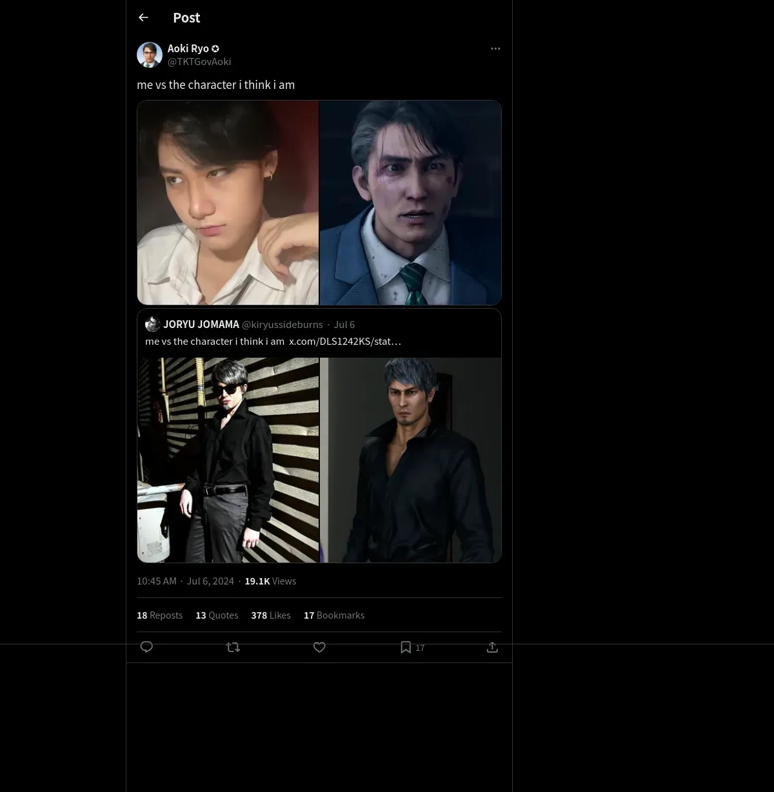This screenshot has width=774, height=792.
Task: Go back with the arrow icon
Action: (x=143, y=17)
